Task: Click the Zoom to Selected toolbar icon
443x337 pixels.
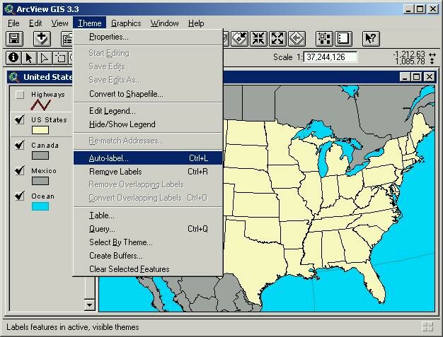Action: [x=240, y=39]
